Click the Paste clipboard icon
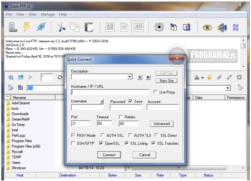 pos(89,27)
